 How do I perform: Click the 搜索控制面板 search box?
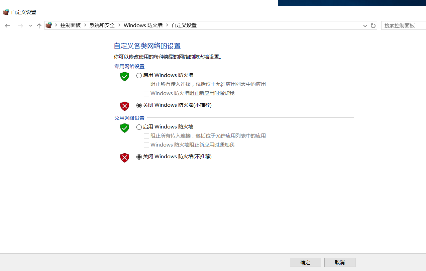click(x=404, y=25)
